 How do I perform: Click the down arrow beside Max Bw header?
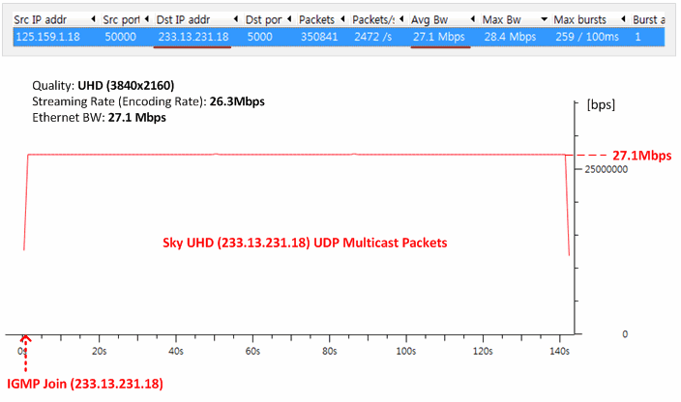(544, 19)
